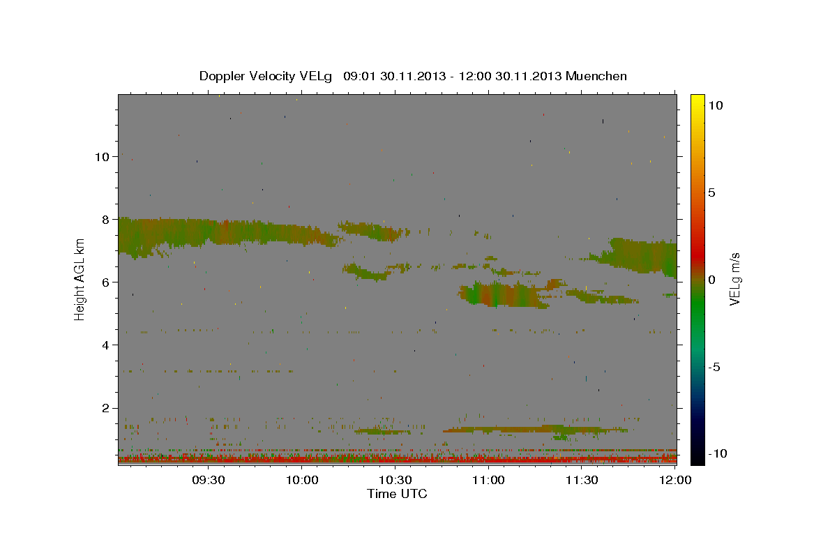Click the colorbar value -5 label
This screenshot has width=837, height=558.
[714, 367]
